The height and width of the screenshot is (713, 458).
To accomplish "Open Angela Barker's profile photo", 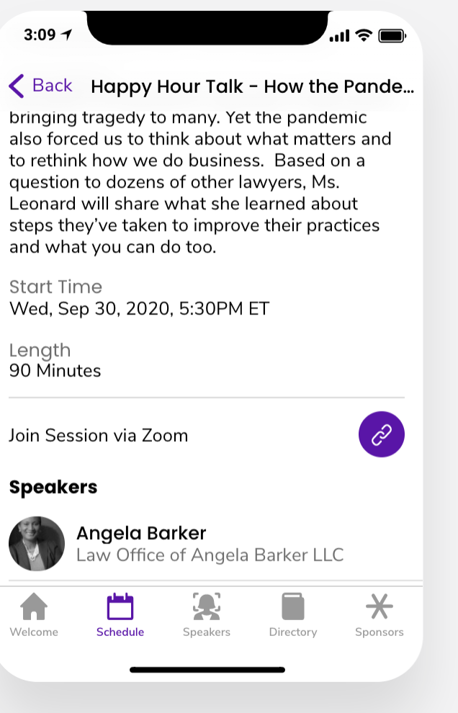I will [x=37, y=544].
